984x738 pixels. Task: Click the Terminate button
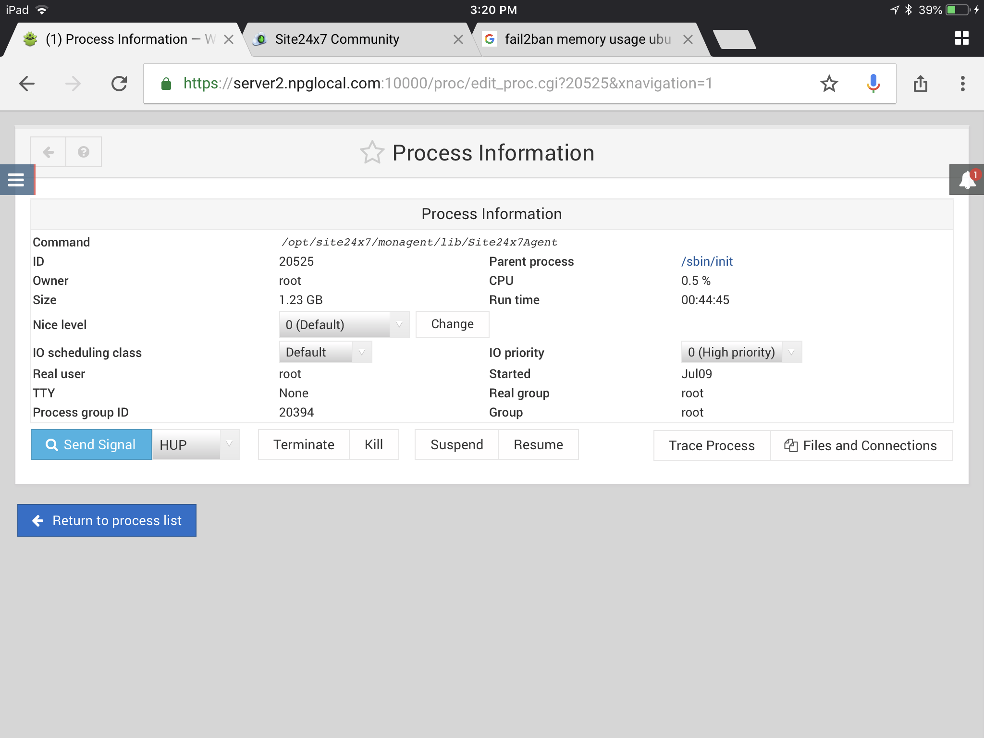tap(304, 445)
